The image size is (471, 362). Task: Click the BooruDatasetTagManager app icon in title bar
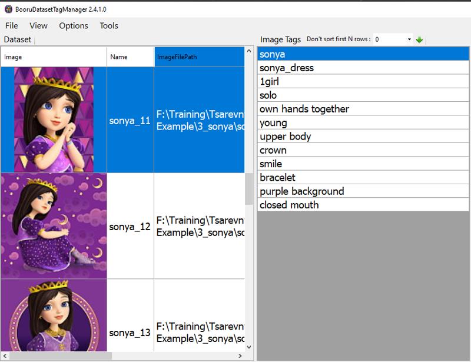point(8,9)
